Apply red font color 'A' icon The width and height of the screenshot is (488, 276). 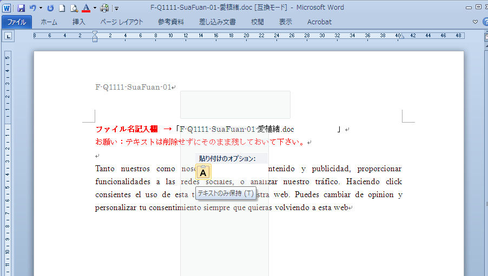(x=85, y=8)
